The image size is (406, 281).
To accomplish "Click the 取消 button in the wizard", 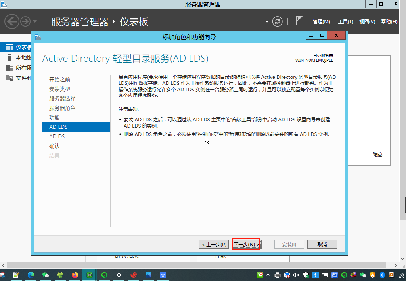I will pos(322,244).
